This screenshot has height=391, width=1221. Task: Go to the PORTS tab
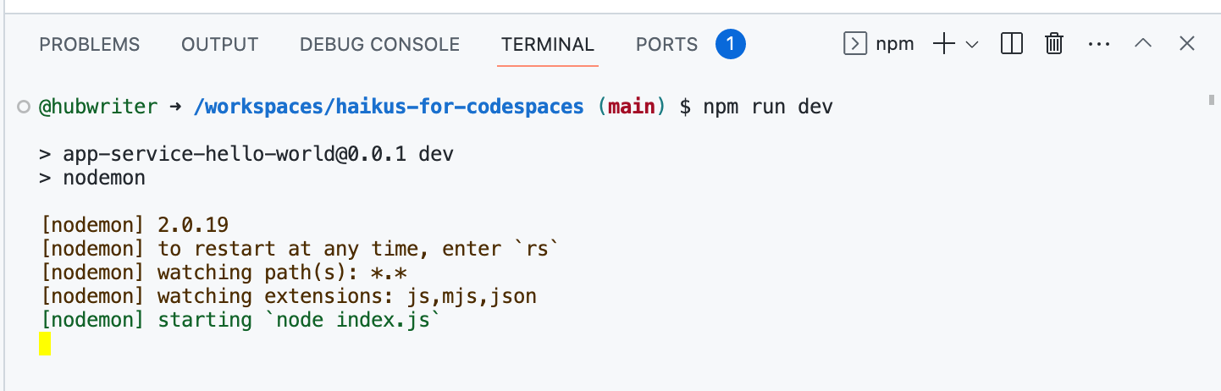pos(667,44)
